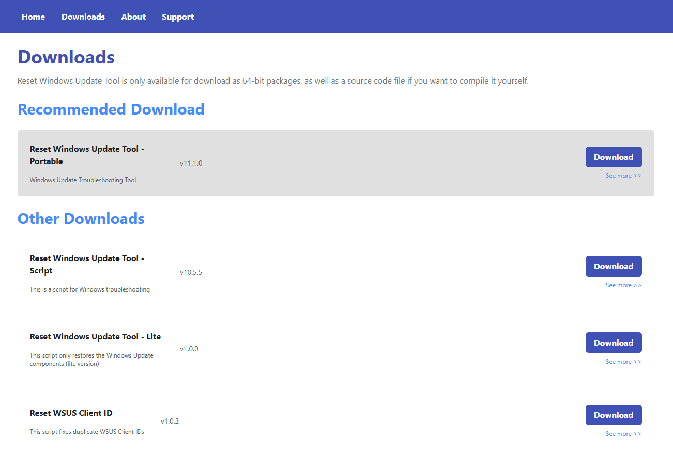Viewport: 673px width, 453px height.
Task: Click the 'Reset Windows Update Tool - Portable' title
Action: pyautogui.click(x=87, y=155)
